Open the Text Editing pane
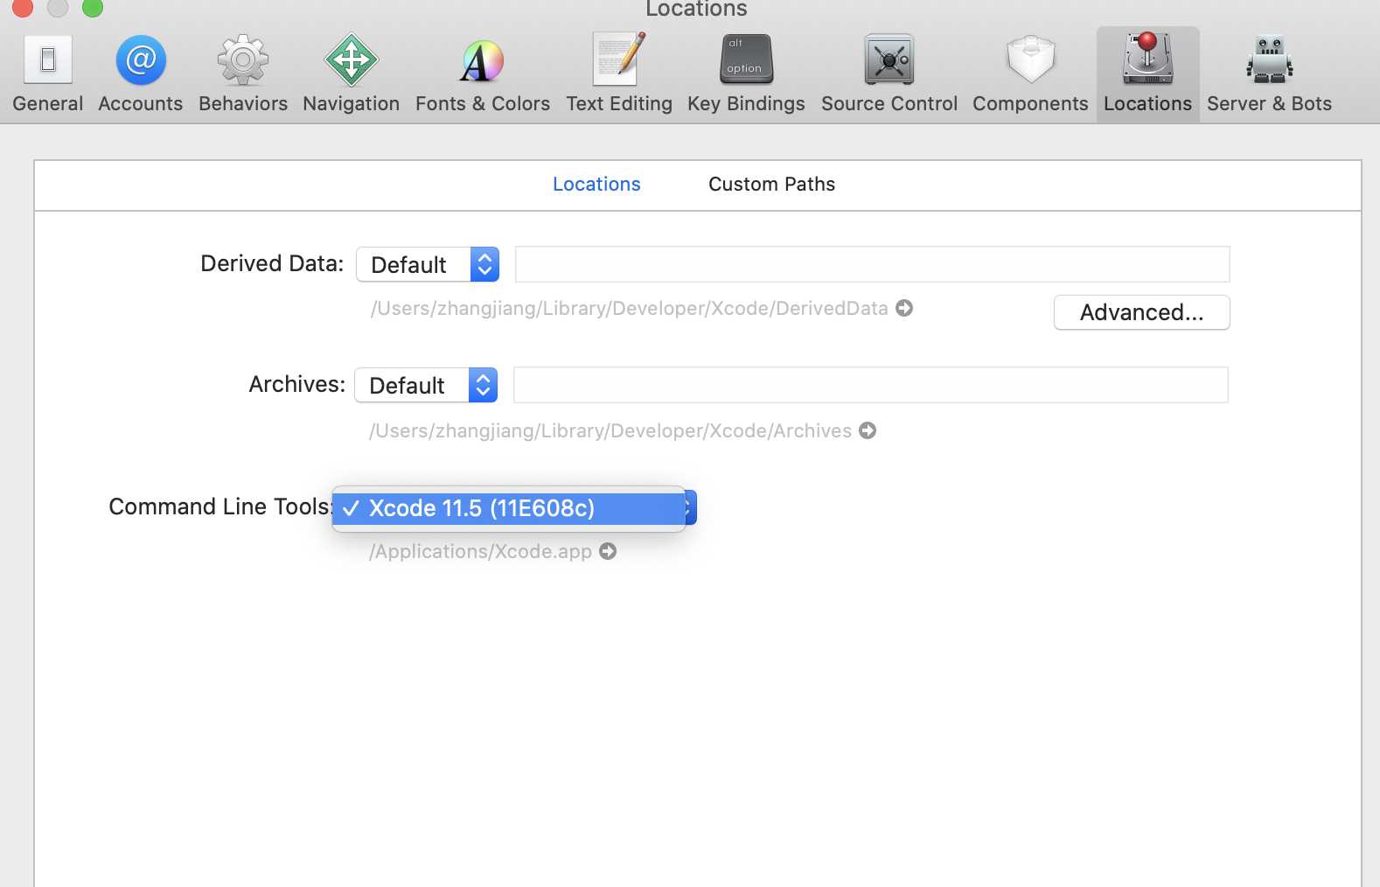This screenshot has width=1380, height=887. point(619,73)
